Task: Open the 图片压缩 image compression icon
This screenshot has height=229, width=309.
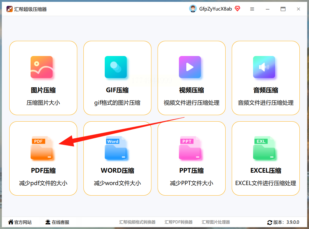Action: click(x=42, y=67)
